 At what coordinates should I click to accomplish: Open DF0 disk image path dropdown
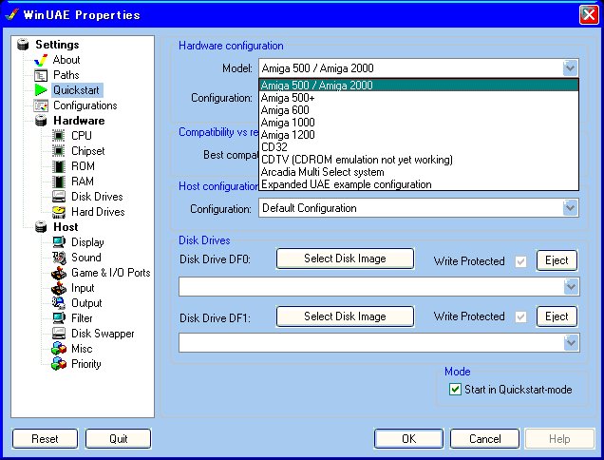tap(572, 287)
